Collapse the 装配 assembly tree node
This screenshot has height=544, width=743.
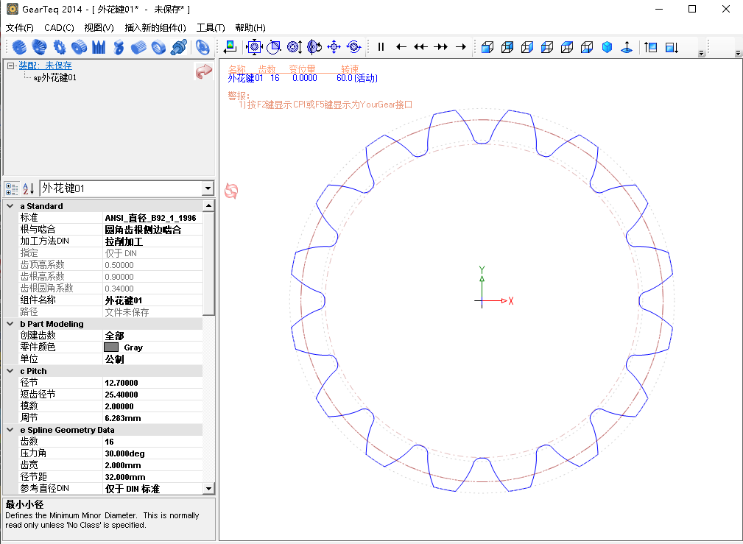pos(11,66)
